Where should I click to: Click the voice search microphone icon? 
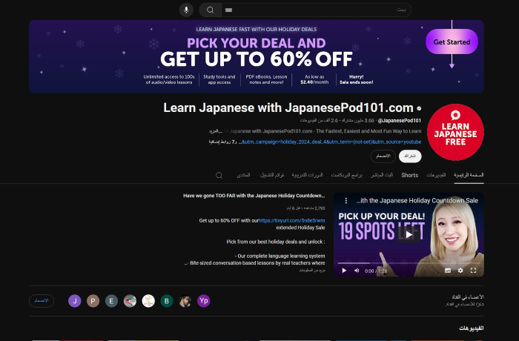pos(186,10)
